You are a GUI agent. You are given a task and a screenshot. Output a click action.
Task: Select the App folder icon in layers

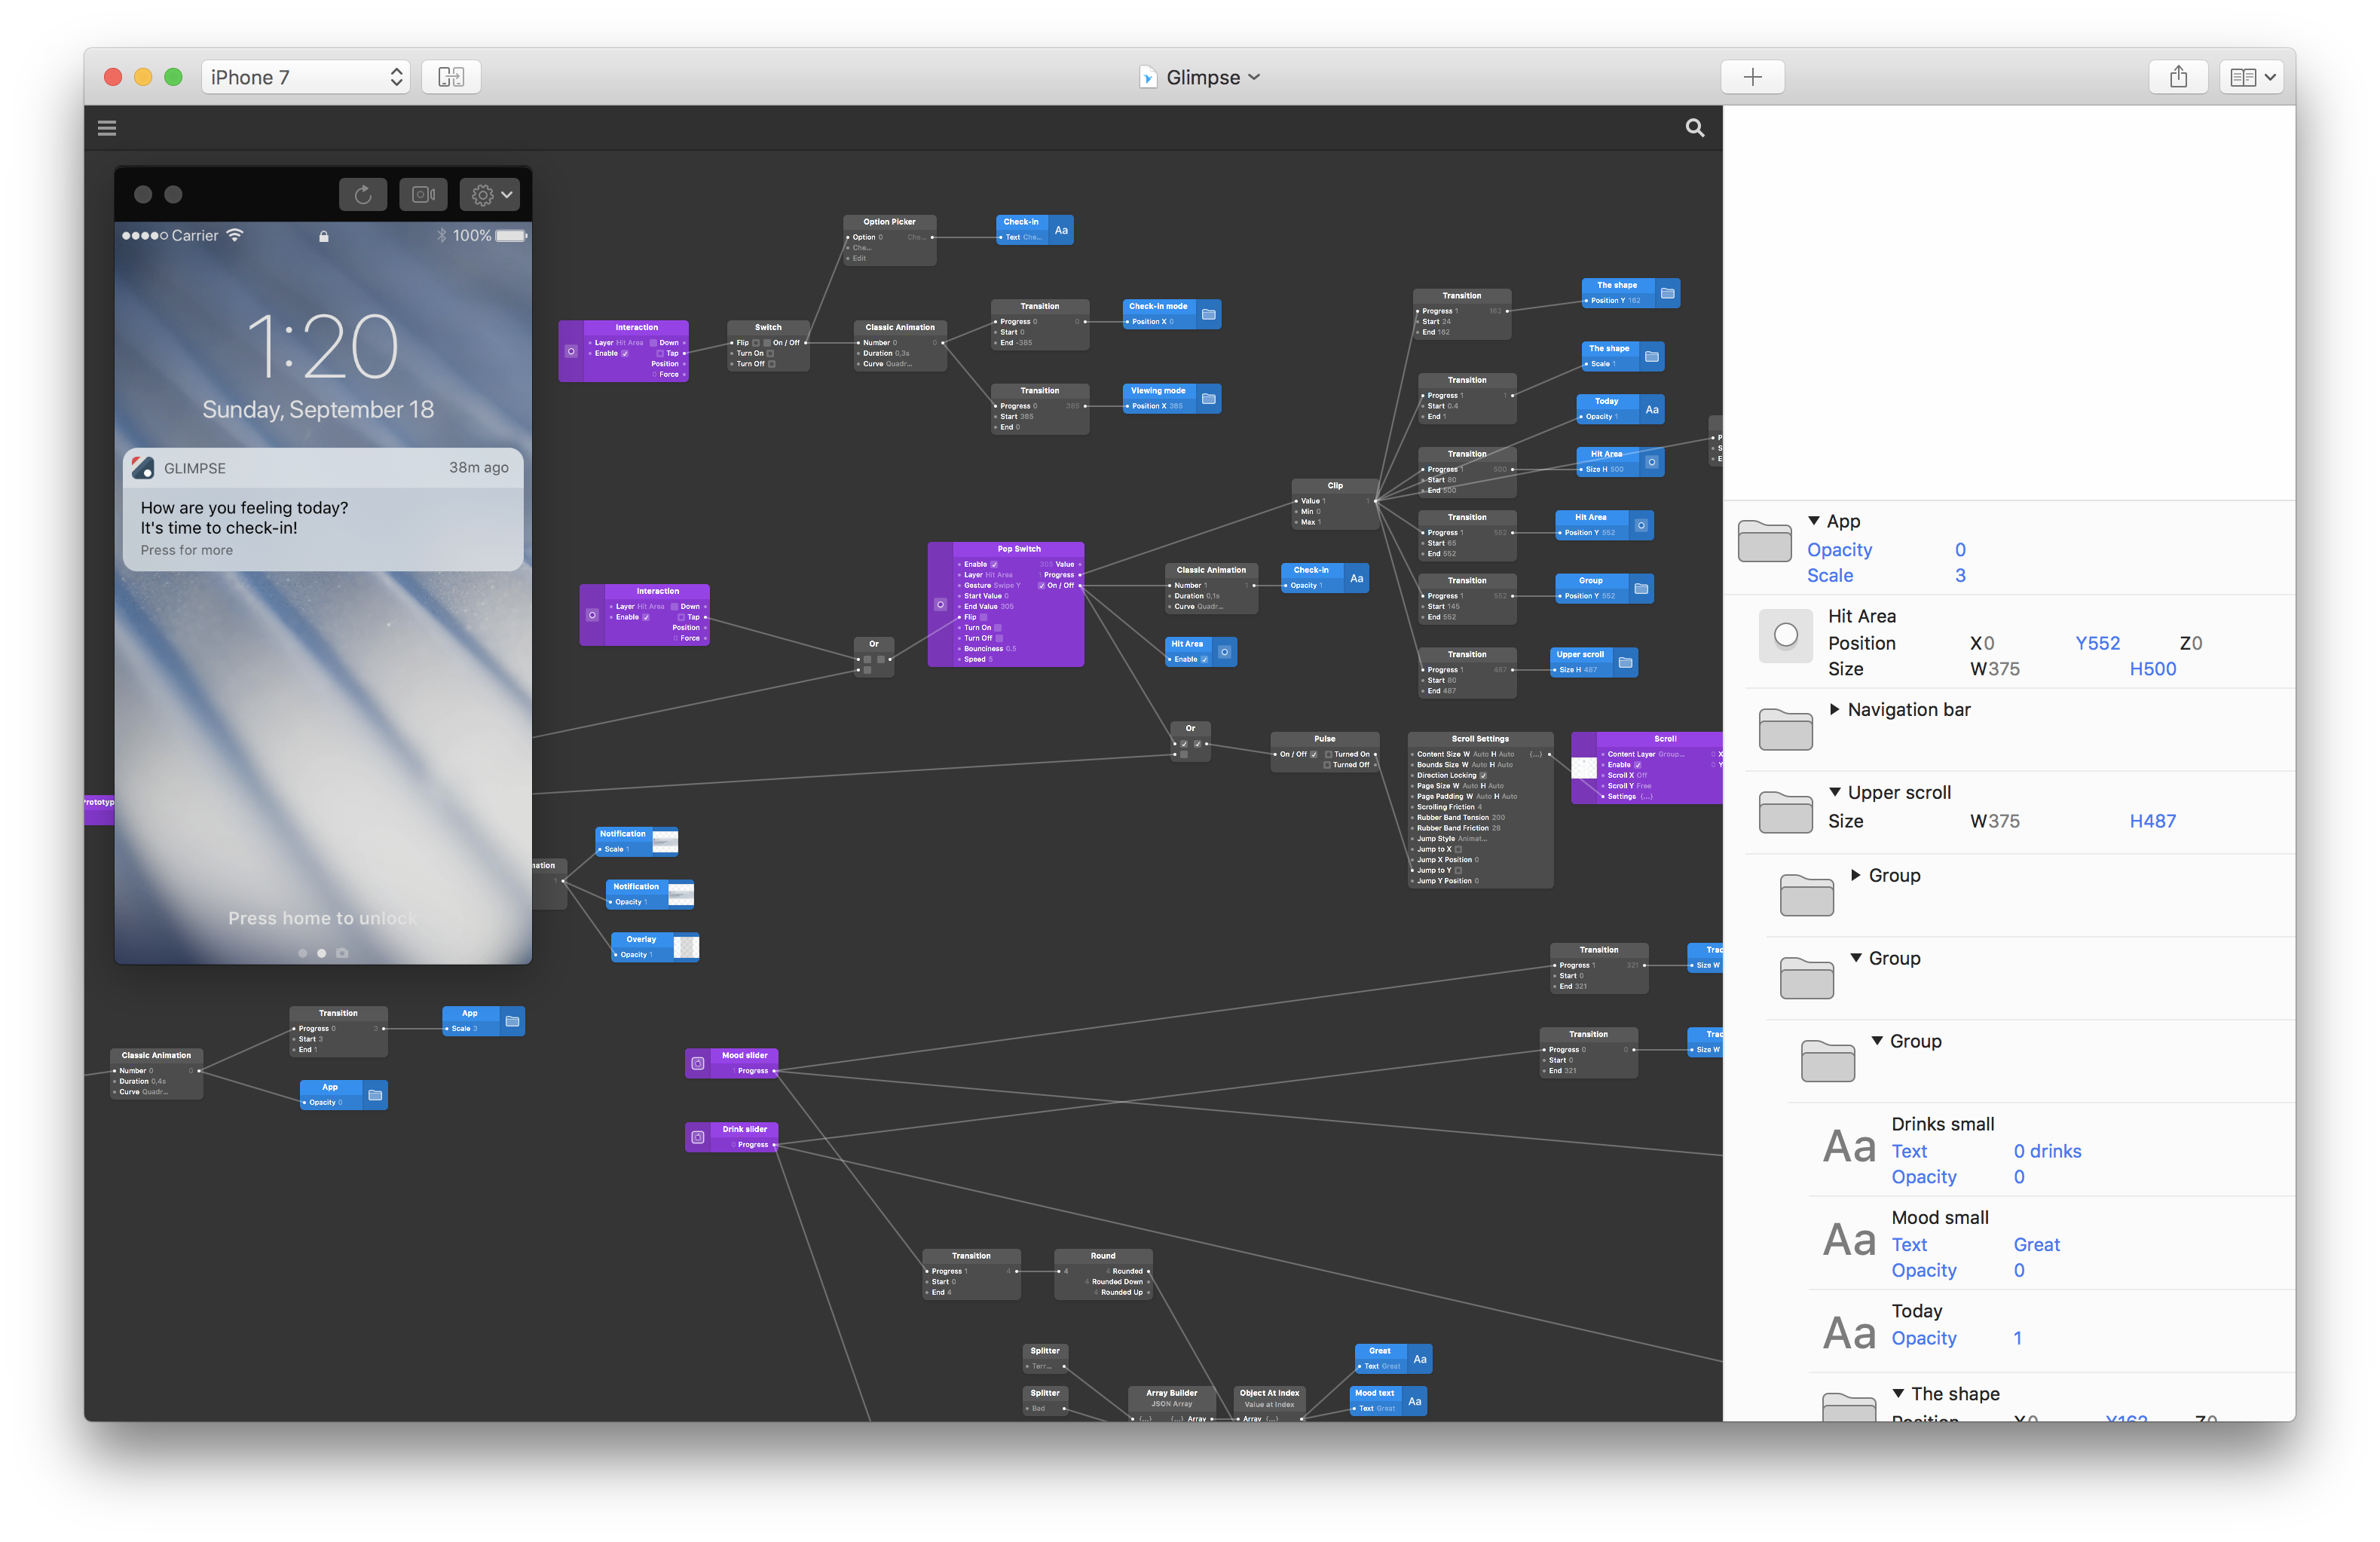(1765, 541)
